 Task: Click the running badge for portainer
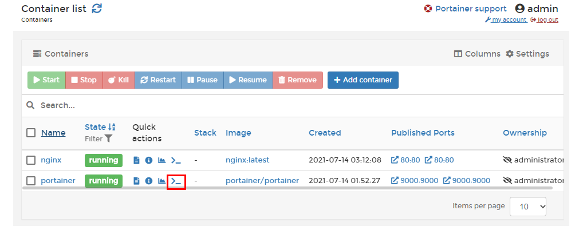(x=104, y=181)
